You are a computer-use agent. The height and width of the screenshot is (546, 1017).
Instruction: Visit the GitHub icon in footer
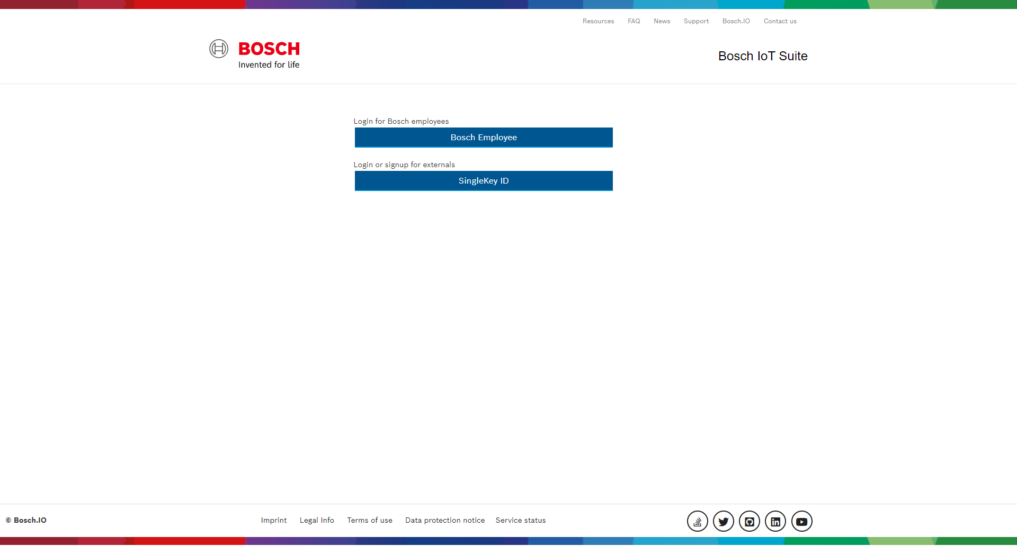pos(749,522)
